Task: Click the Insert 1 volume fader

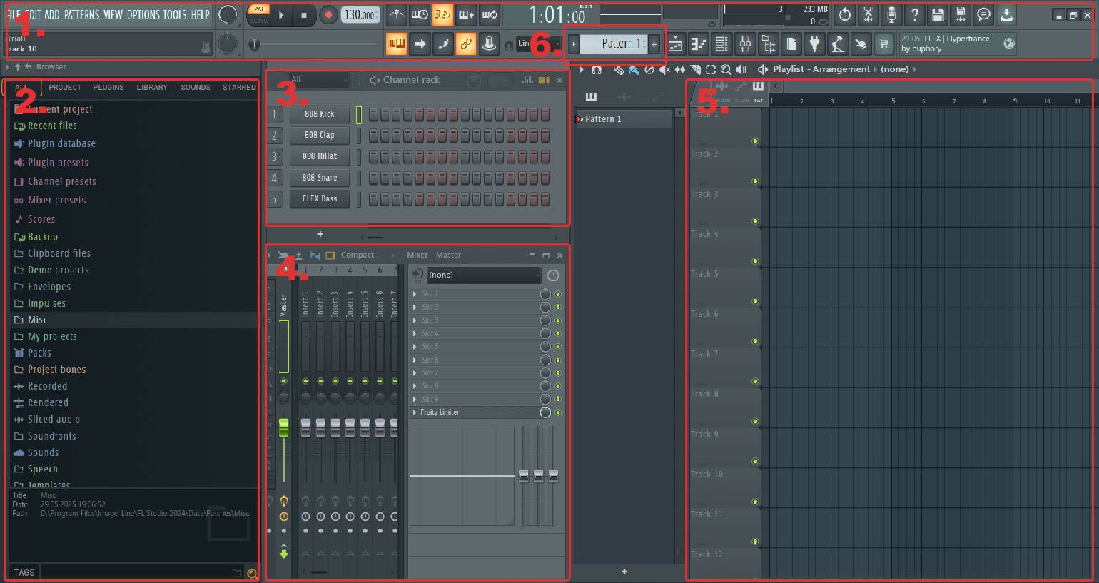Action: (305, 428)
